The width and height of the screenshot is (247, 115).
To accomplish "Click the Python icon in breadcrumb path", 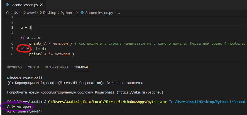I will click(82, 13).
